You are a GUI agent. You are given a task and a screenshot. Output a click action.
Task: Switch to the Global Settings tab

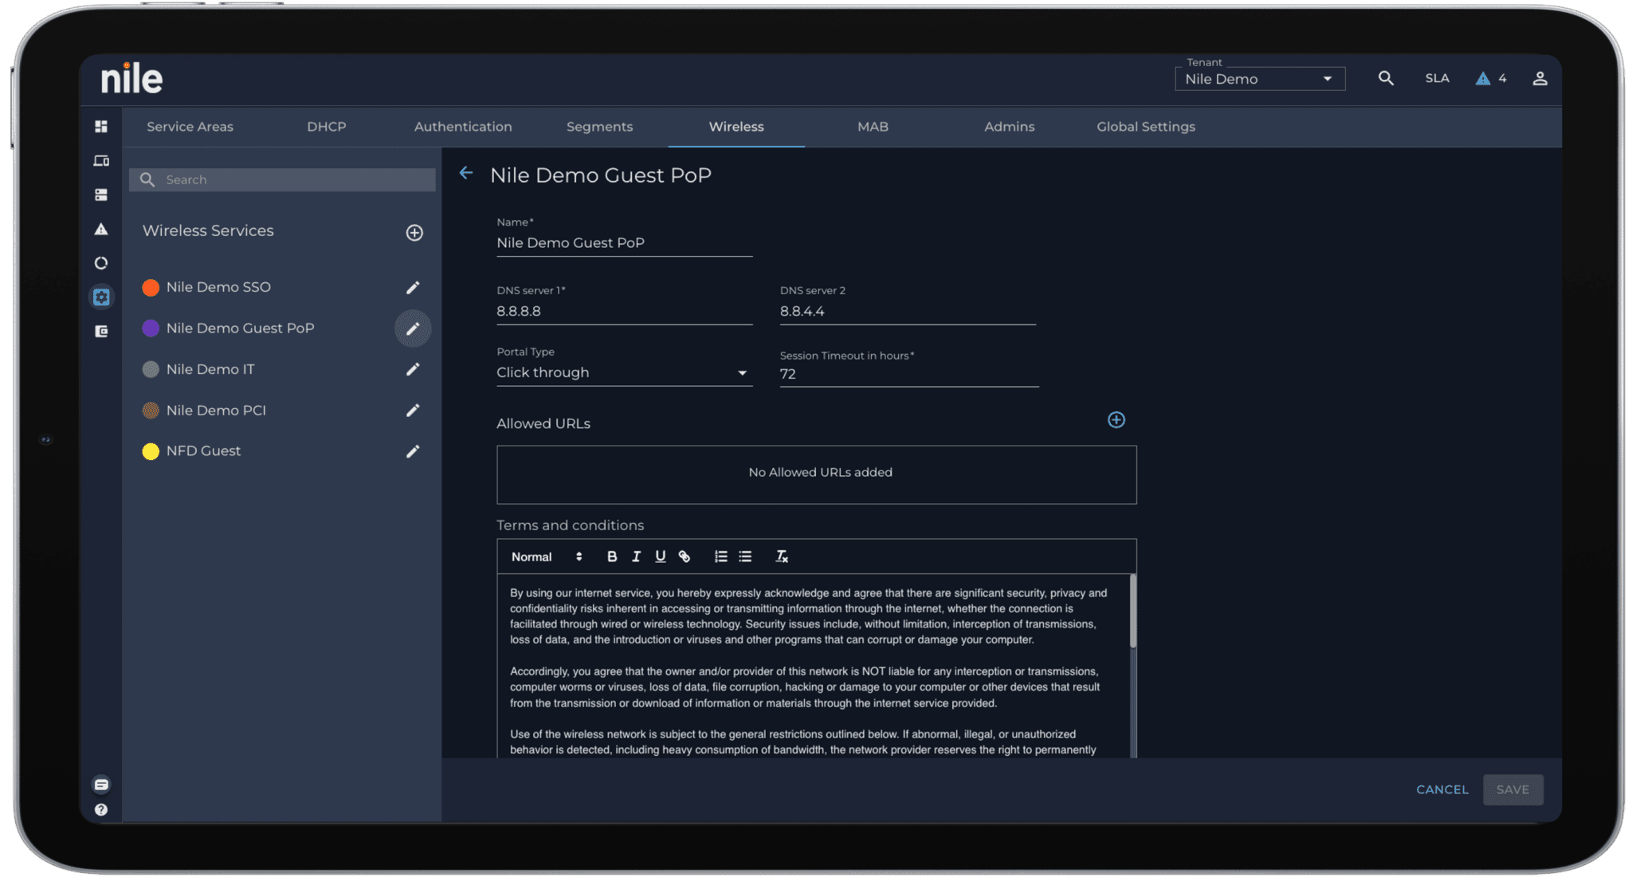tap(1146, 127)
